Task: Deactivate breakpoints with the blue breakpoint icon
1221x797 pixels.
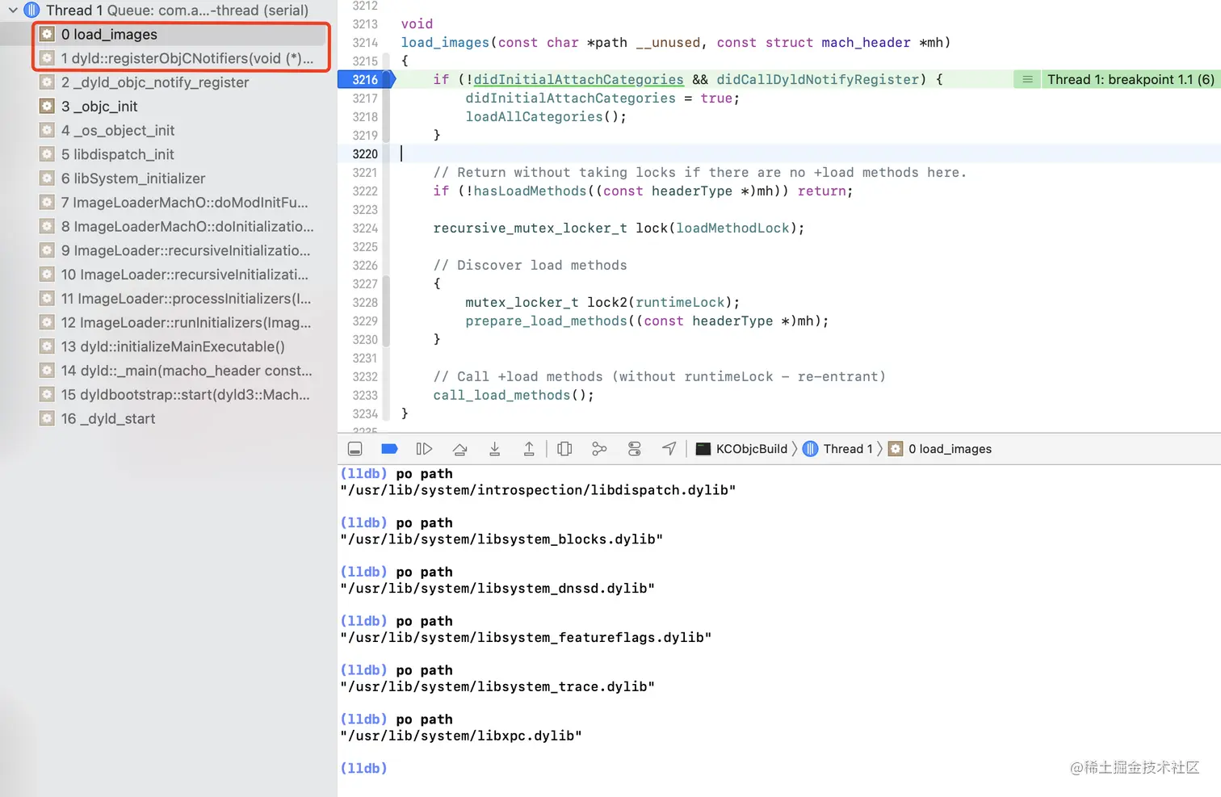Action: point(389,449)
